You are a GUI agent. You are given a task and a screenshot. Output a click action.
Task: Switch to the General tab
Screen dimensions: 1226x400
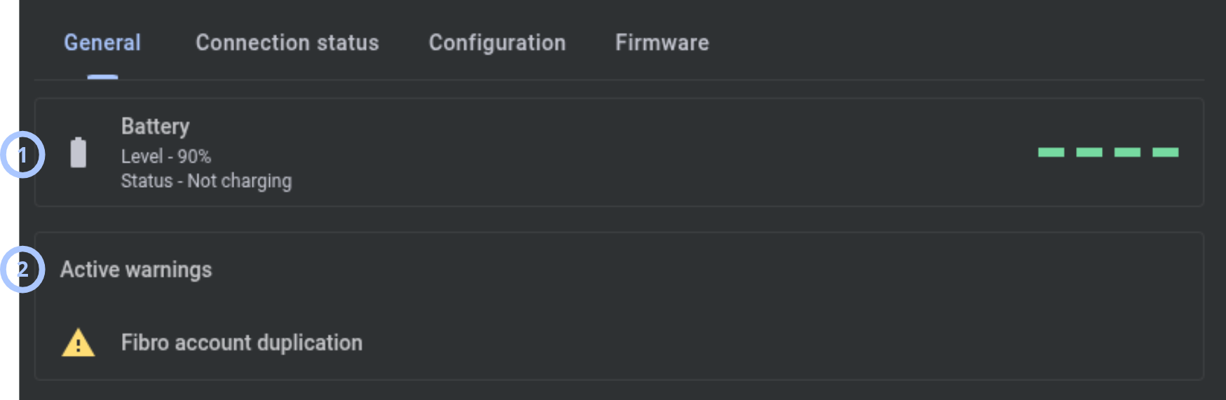click(x=102, y=43)
